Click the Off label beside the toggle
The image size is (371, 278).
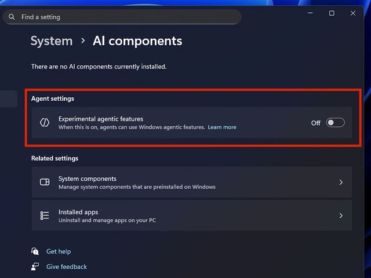[315, 123]
